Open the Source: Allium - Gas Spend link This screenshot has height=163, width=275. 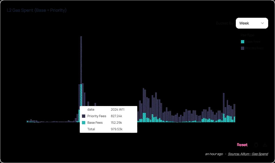(x=248, y=154)
